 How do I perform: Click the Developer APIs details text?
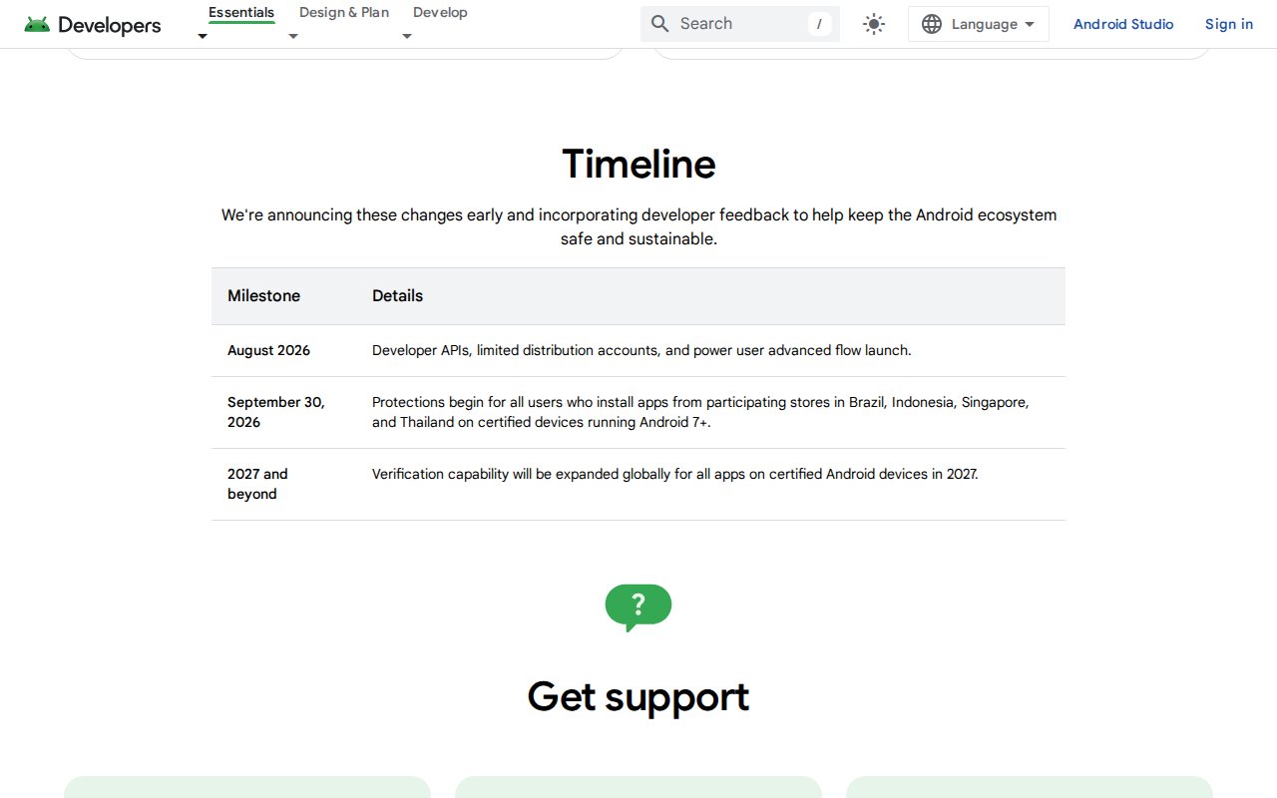click(x=641, y=351)
